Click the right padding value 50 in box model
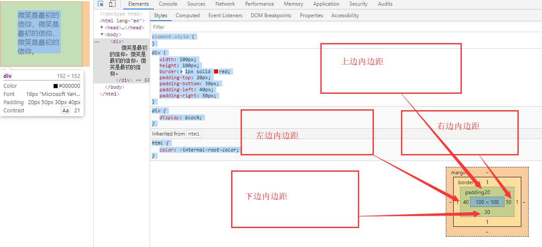542x247 pixels. [509, 202]
